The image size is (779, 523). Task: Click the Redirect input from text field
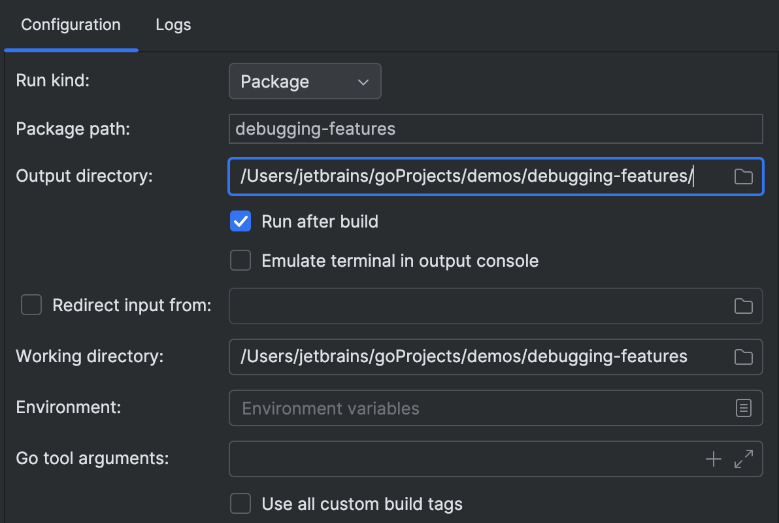point(477,306)
